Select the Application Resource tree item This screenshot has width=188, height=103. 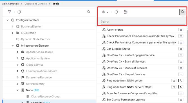pyautogui.click(x=39, y=52)
